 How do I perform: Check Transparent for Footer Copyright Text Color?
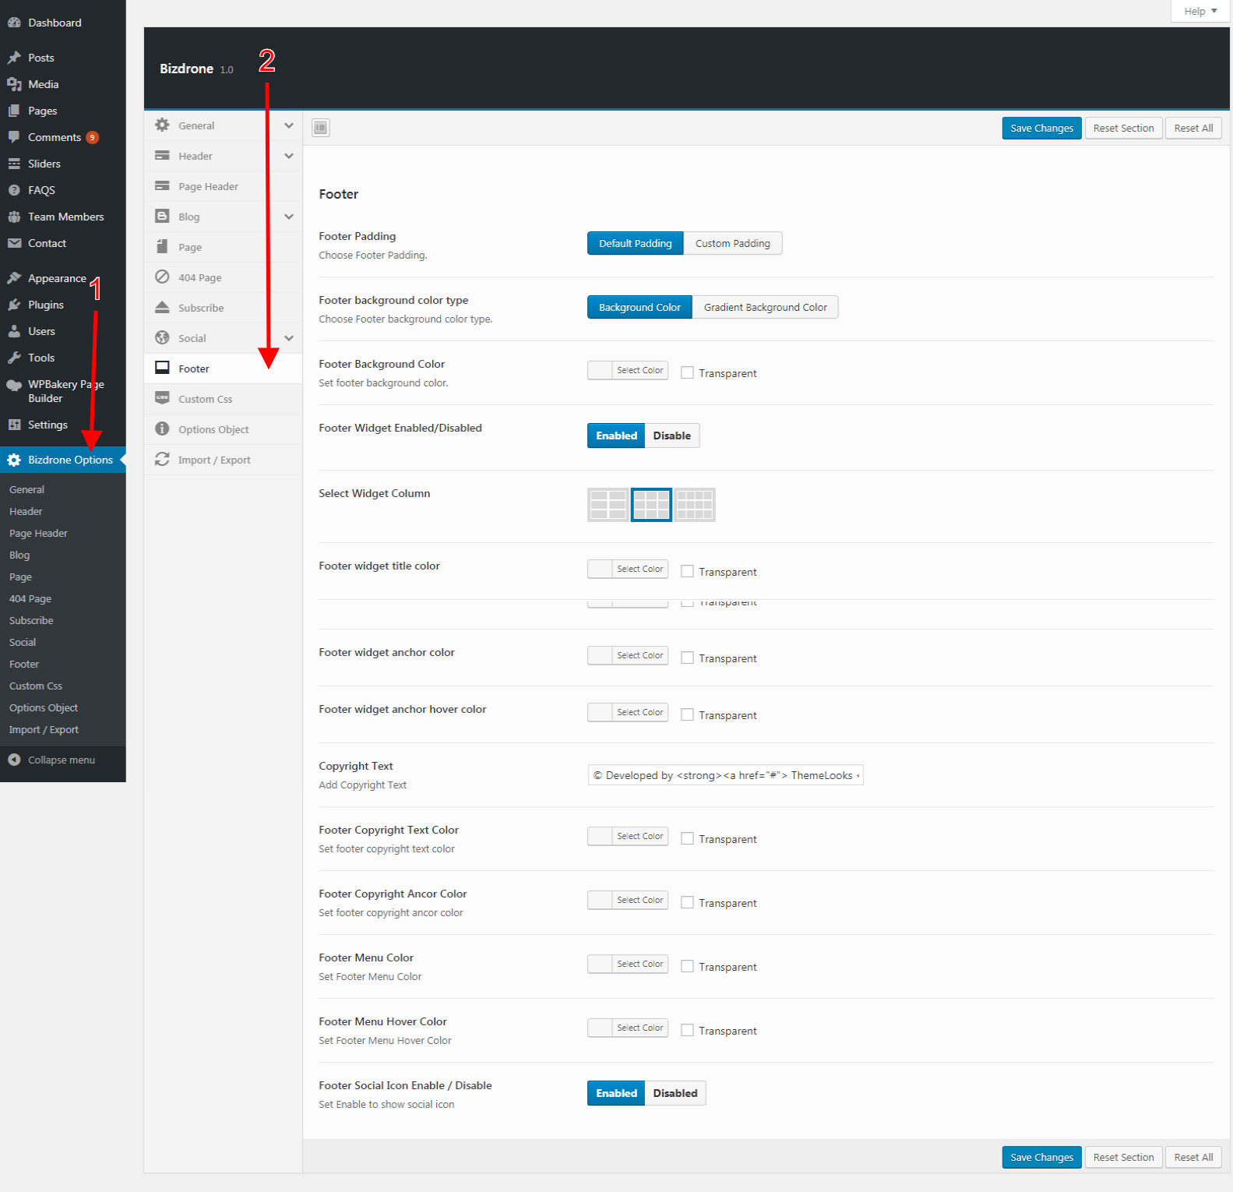coord(687,838)
